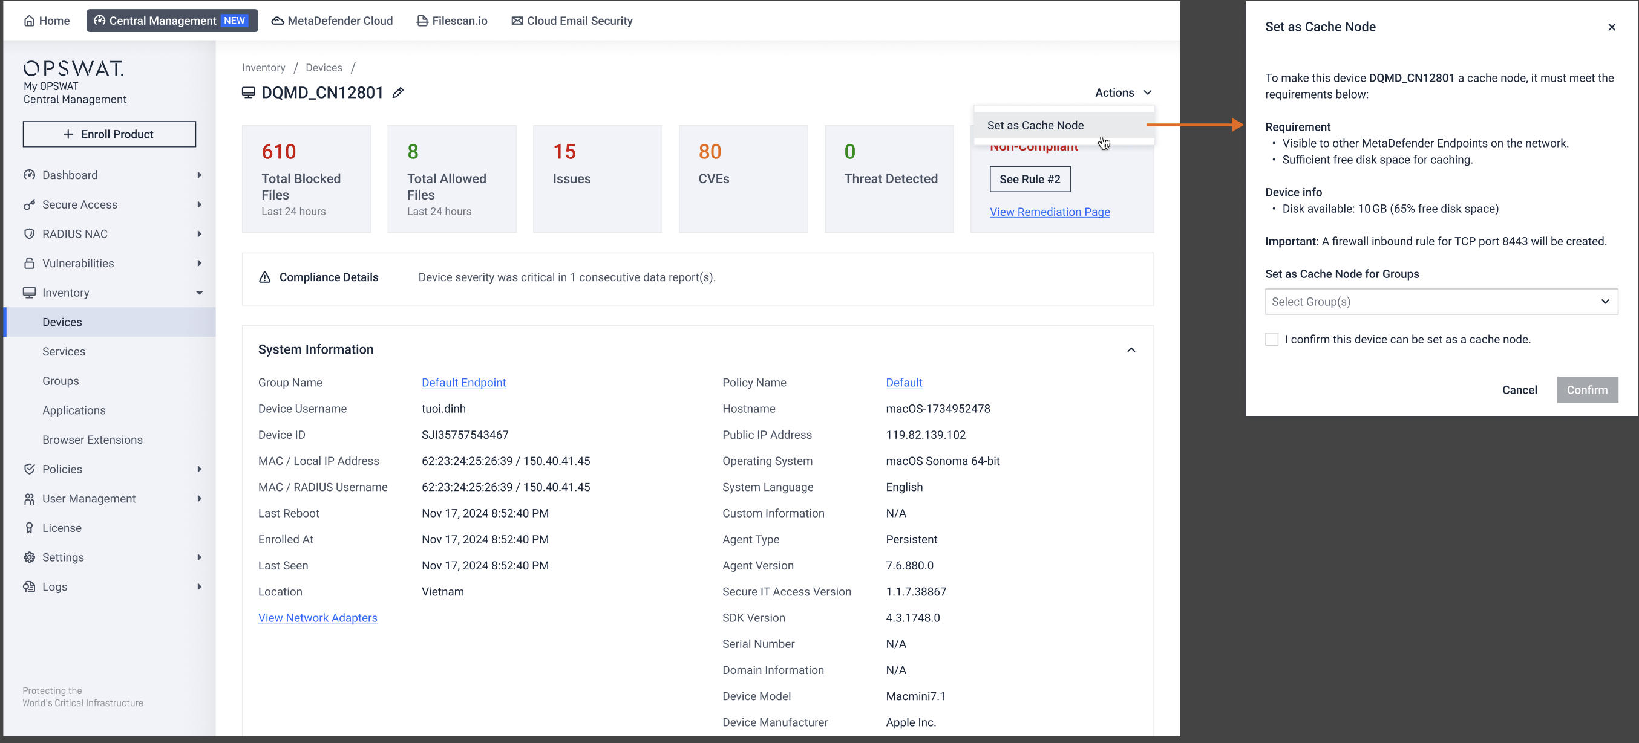The width and height of the screenshot is (1639, 743).
Task: Open the Select Group(s) dropdown
Action: (1441, 301)
